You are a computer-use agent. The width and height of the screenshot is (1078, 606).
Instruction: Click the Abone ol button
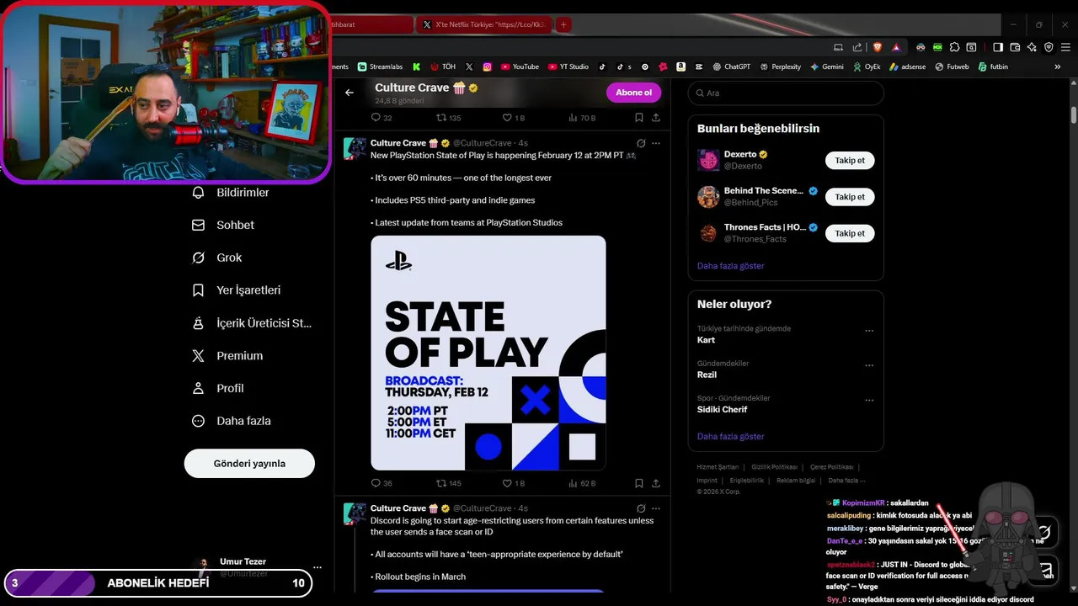pos(633,93)
